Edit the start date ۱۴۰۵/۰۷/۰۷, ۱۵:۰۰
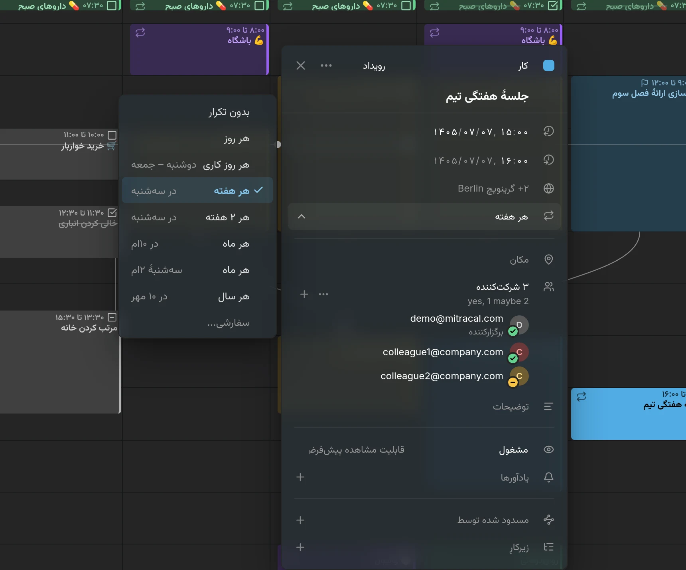The width and height of the screenshot is (686, 570). (x=481, y=132)
